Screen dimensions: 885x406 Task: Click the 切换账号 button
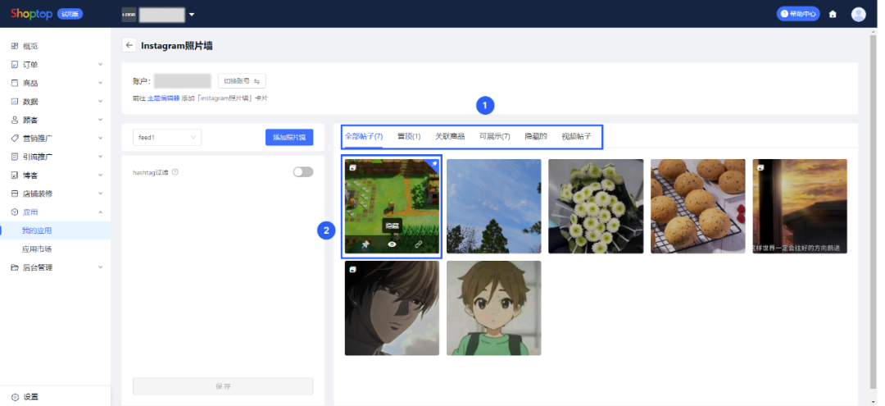pos(242,80)
